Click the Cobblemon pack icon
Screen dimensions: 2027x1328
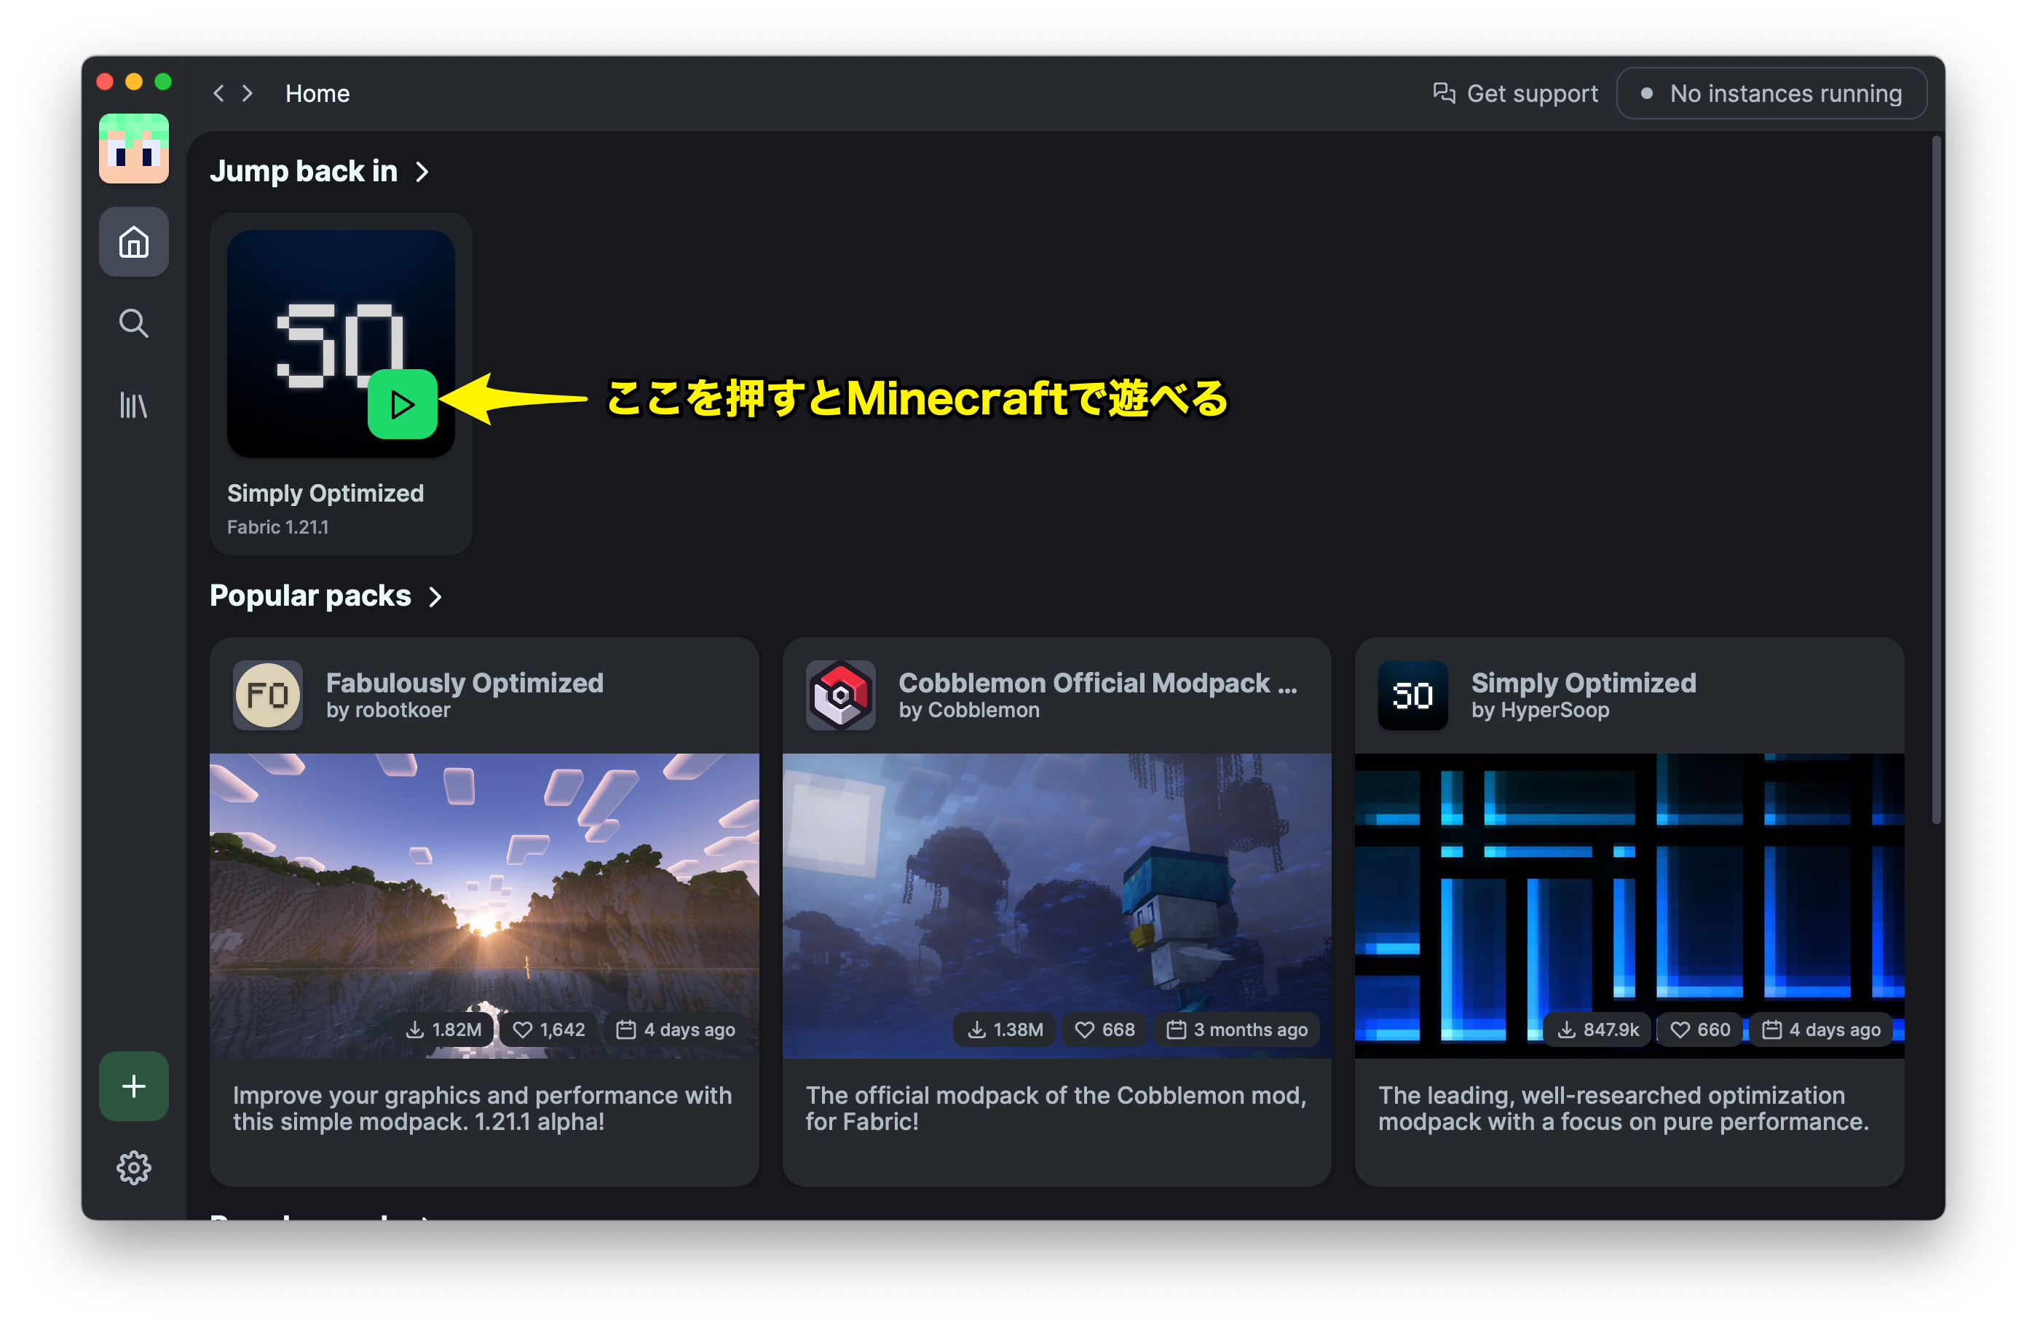click(841, 695)
